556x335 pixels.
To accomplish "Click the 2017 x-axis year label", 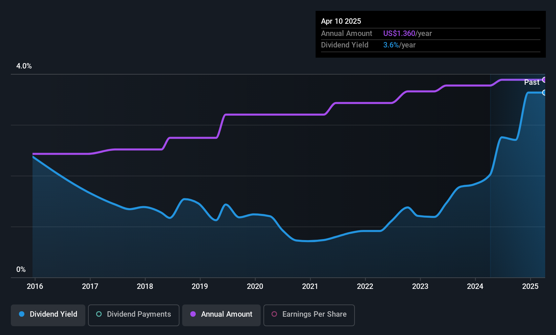I will click(90, 287).
